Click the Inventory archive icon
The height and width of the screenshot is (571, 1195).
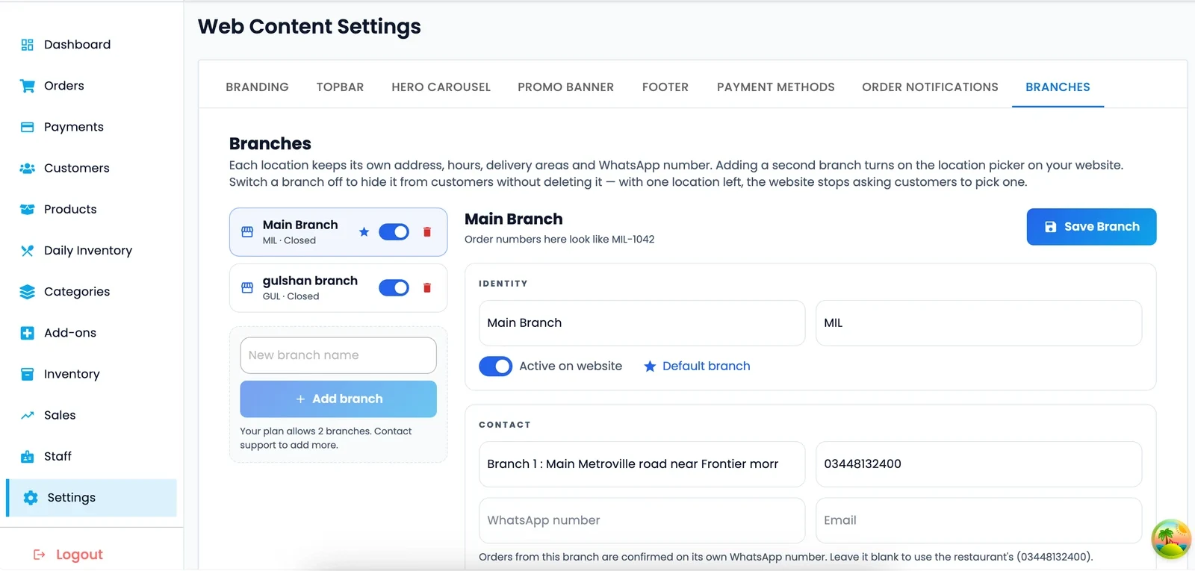pyautogui.click(x=28, y=374)
